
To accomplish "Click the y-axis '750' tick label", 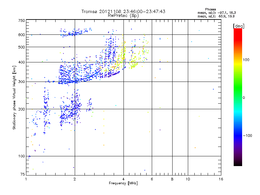I will tap(21, 20).
